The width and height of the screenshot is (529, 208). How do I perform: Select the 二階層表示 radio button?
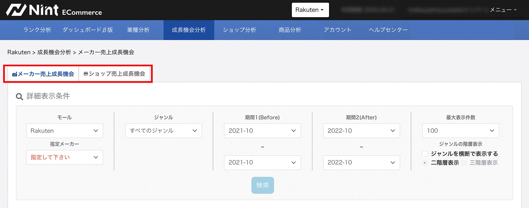pos(425,163)
